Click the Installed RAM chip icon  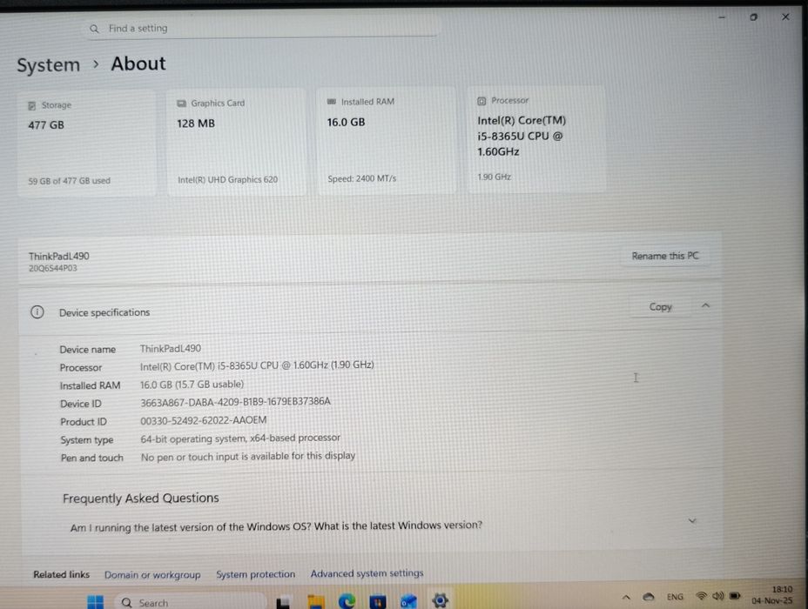pos(332,102)
